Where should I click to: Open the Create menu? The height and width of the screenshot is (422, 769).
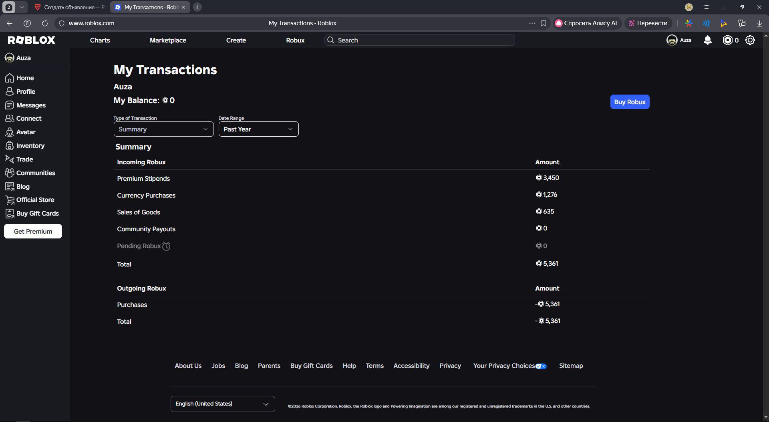pos(236,40)
